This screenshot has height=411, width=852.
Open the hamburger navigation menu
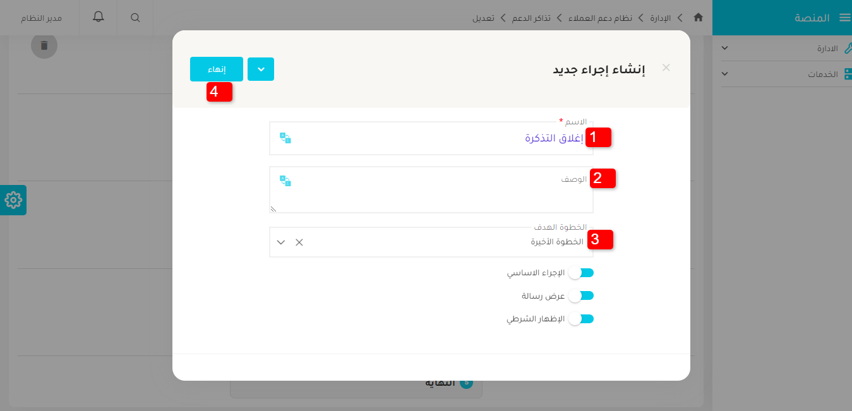[x=846, y=18]
